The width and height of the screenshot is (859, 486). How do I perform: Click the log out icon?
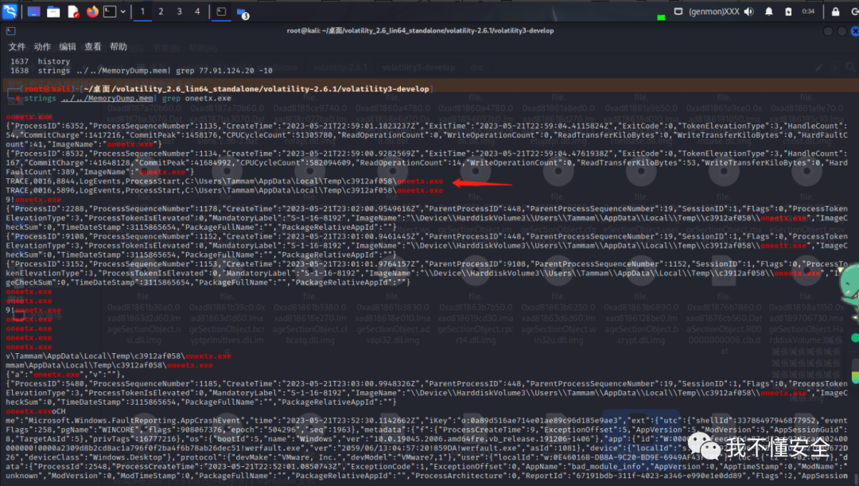(854, 11)
